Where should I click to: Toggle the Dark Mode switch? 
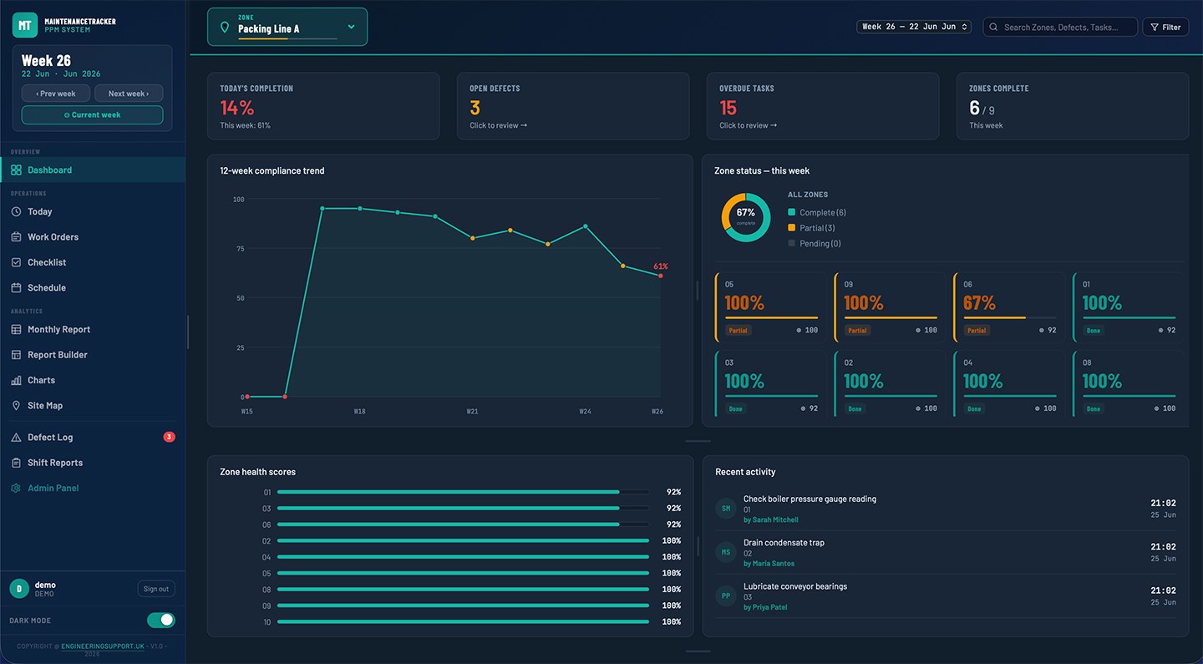click(160, 620)
